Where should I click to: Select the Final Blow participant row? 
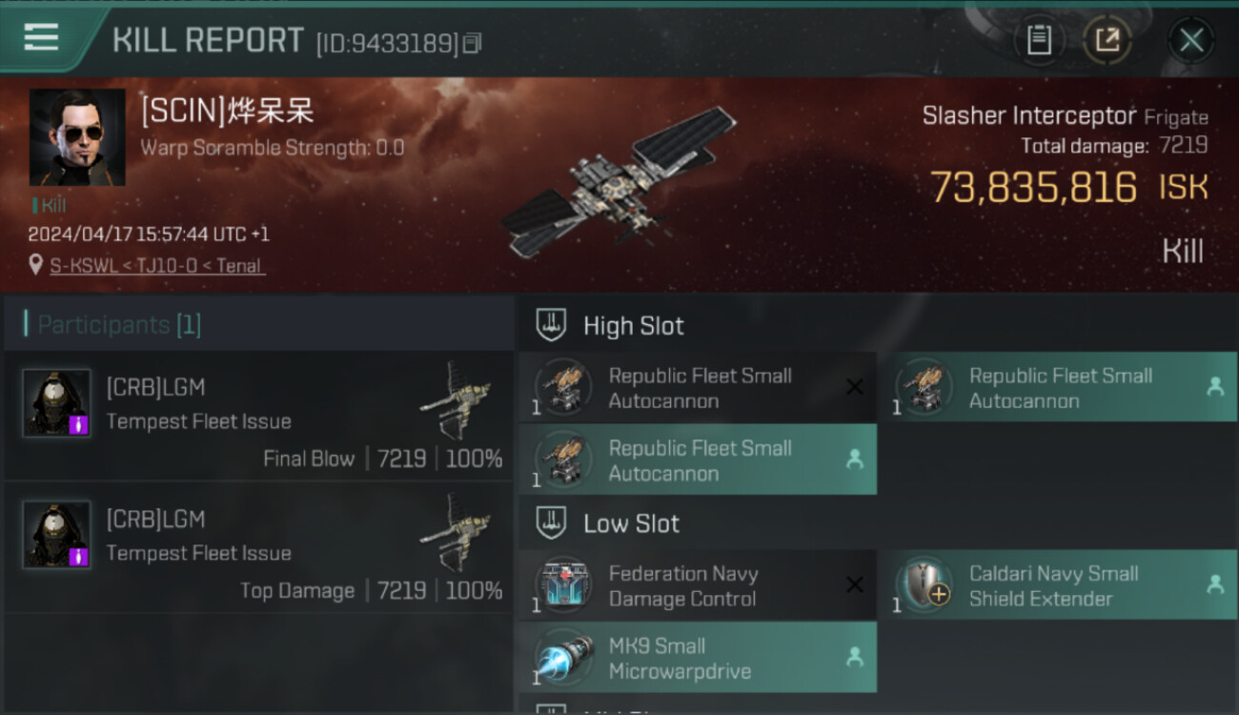259,416
